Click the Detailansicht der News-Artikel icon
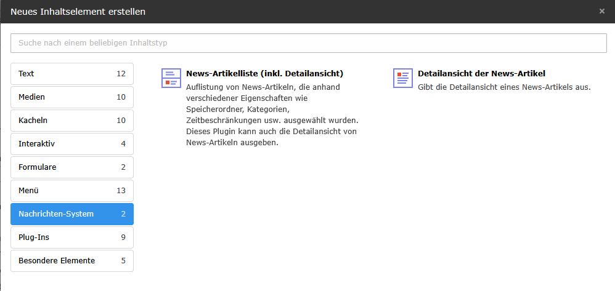 click(402, 78)
